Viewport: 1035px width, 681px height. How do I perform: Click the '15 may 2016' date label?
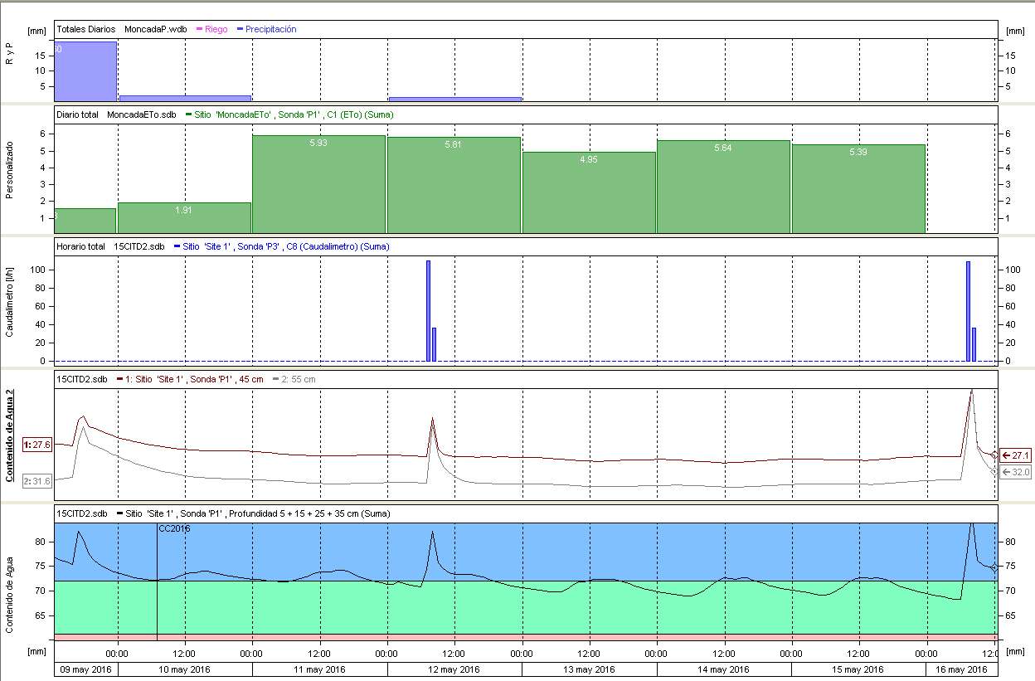859,669
